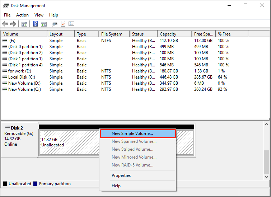Image resolution: width=271 pixels, height=197 pixels.
Task: Click the drive icon for volume (F:)
Action: point(5,41)
